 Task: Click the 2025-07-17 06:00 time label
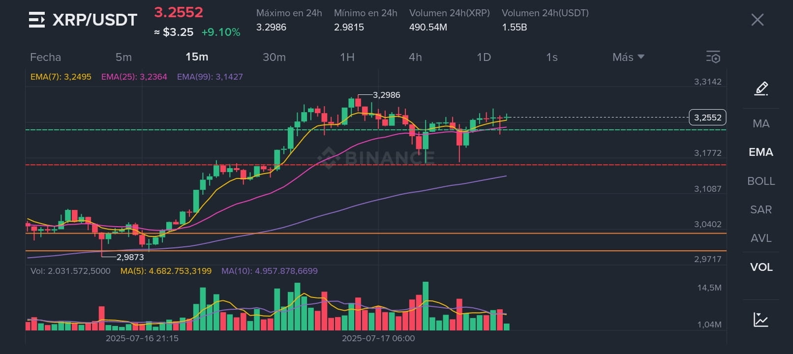point(378,338)
